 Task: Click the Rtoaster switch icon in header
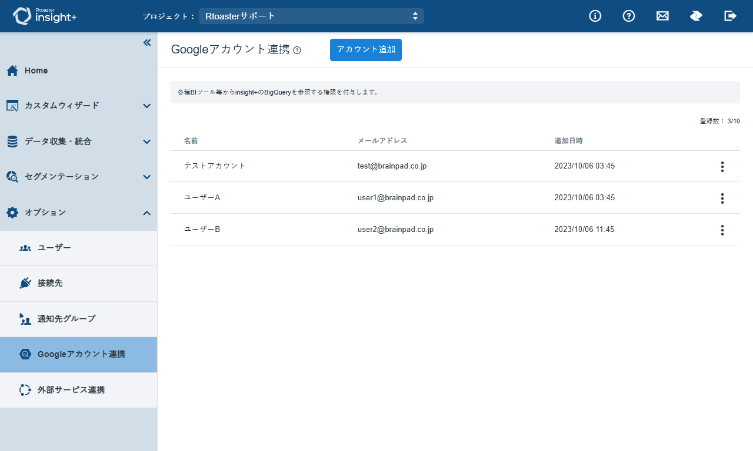pos(696,16)
